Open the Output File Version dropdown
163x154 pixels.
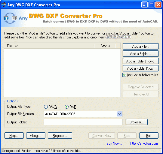[120, 114]
